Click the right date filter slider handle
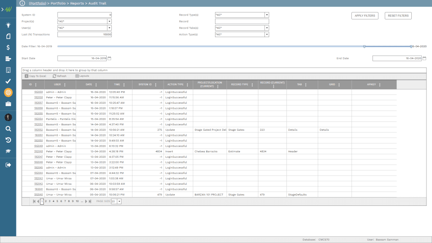The width and height of the screenshot is (432, 243). click(x=411, y=46)
